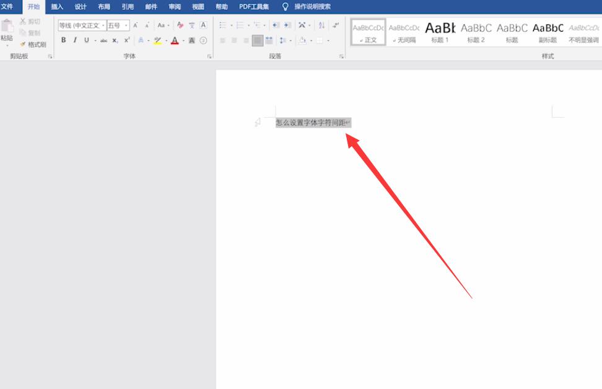Open the font color dropdown arrow

pyautogui.click(x=183, y=40)
